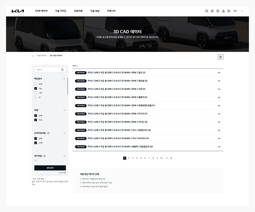Click the home icon in breadcrumb
The width and height of the screenshot is (255, 212).
(x=33, y=56)
